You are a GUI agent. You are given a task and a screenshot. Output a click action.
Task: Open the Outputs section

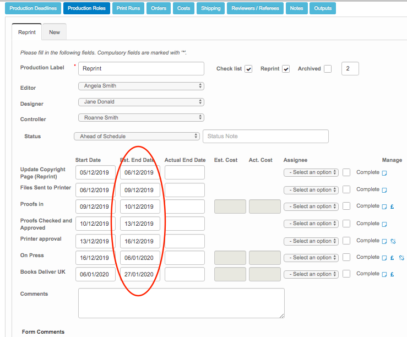click(323, 8)
